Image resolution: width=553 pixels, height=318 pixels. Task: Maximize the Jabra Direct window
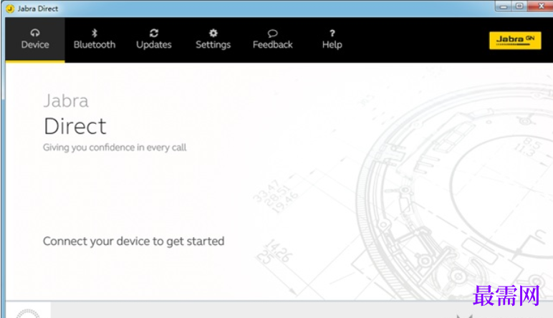click(x=519, y=6)
